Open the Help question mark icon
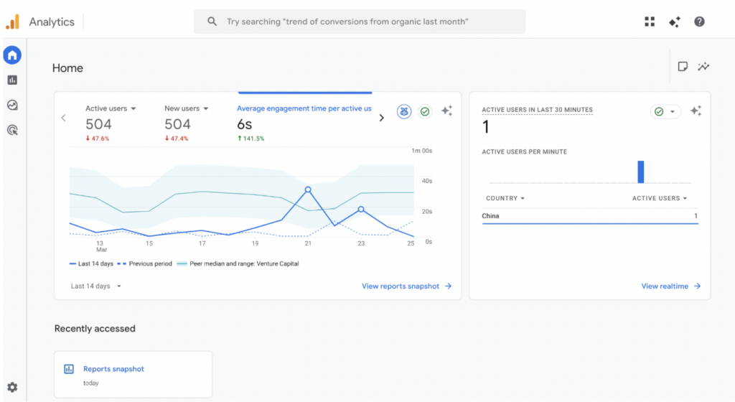Image resolution: width=735 pixels, height=402 pixels. [x=699, y=22]
